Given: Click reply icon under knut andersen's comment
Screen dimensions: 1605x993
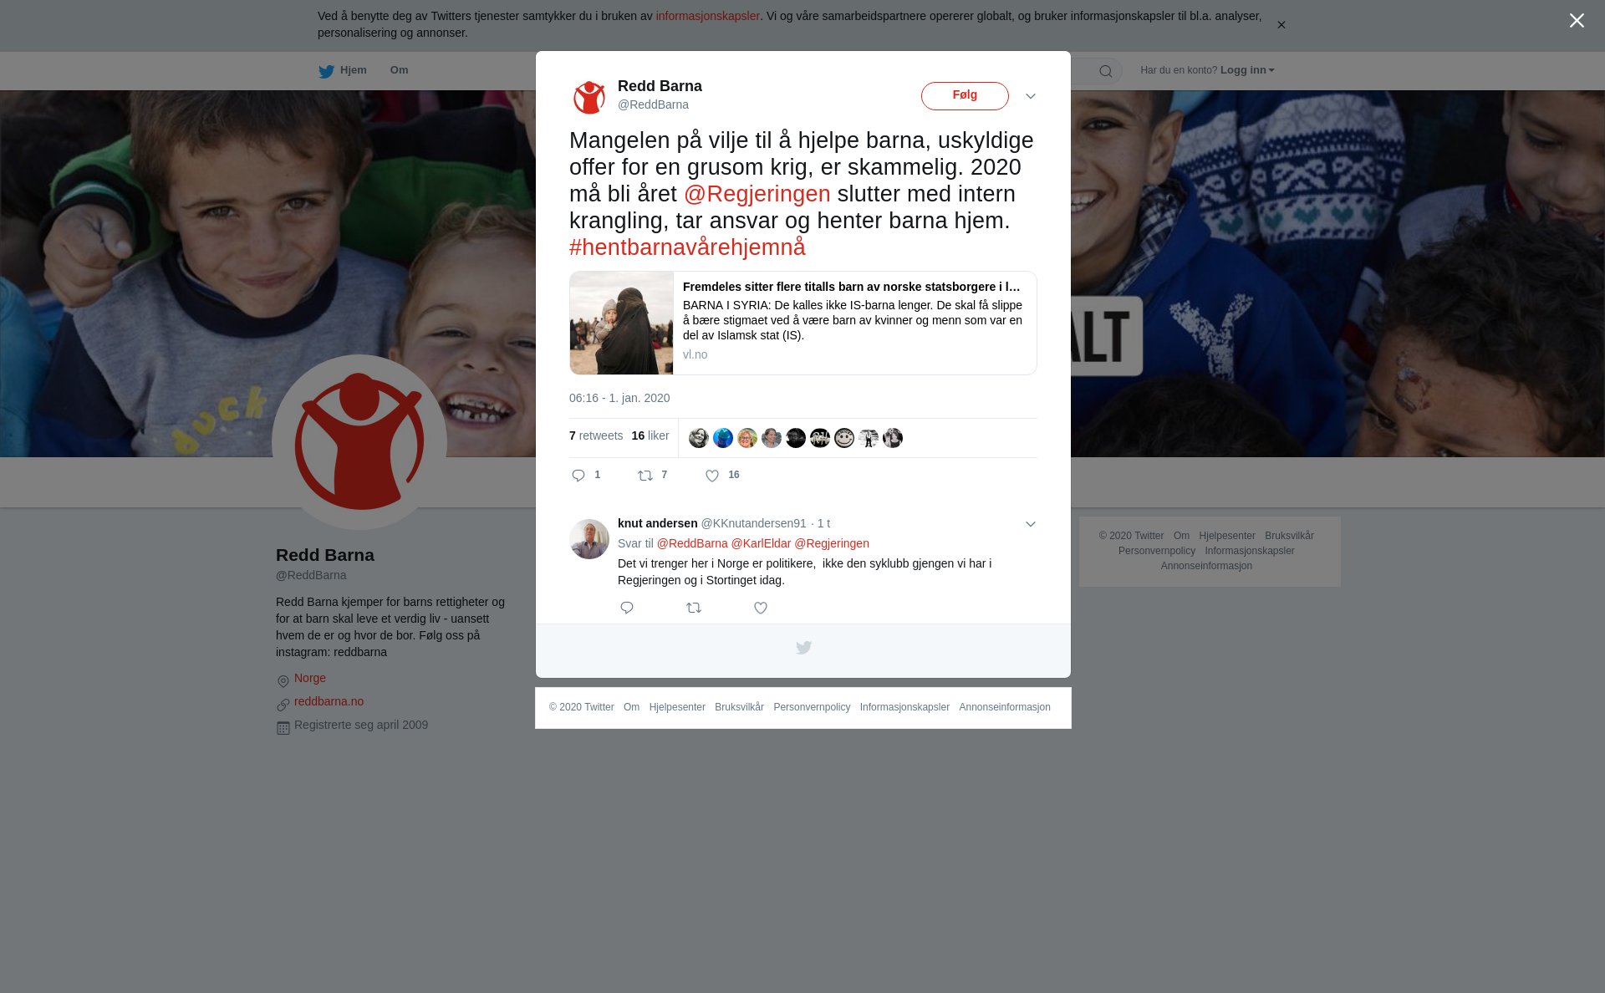Looking at the screenshot, I should point(627,608).
